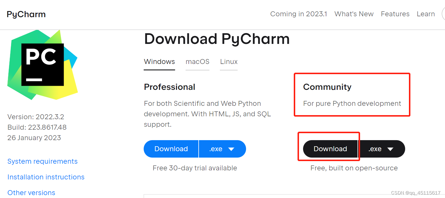Open the Learn menu item

pos(426,14)
